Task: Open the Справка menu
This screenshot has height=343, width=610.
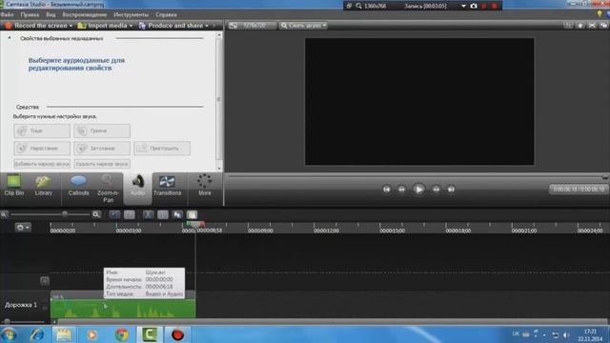Action: (166, 15)
